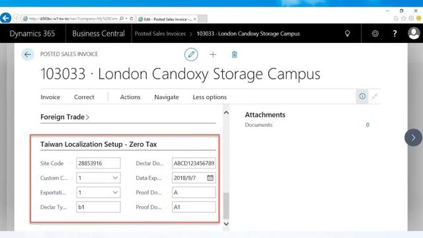Click the Posted Sales Invoices breadcrumb
The image size is (423, 238).
[x=160, y=34]
